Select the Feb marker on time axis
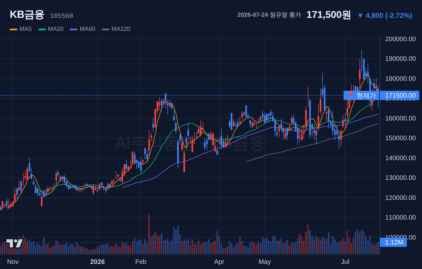Screen dimensions: 422x269 [x=141, y=262]
